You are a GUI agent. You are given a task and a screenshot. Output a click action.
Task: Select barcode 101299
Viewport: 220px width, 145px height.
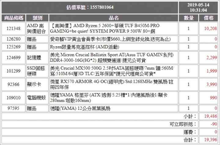pos(13,71)
